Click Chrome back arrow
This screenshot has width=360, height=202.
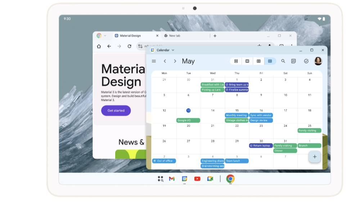109,46
